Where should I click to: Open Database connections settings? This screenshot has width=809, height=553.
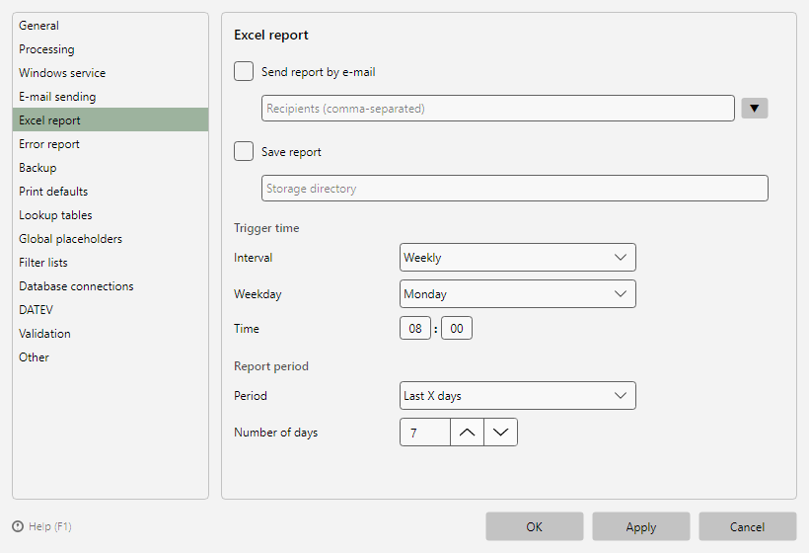(x=110, y=286)
